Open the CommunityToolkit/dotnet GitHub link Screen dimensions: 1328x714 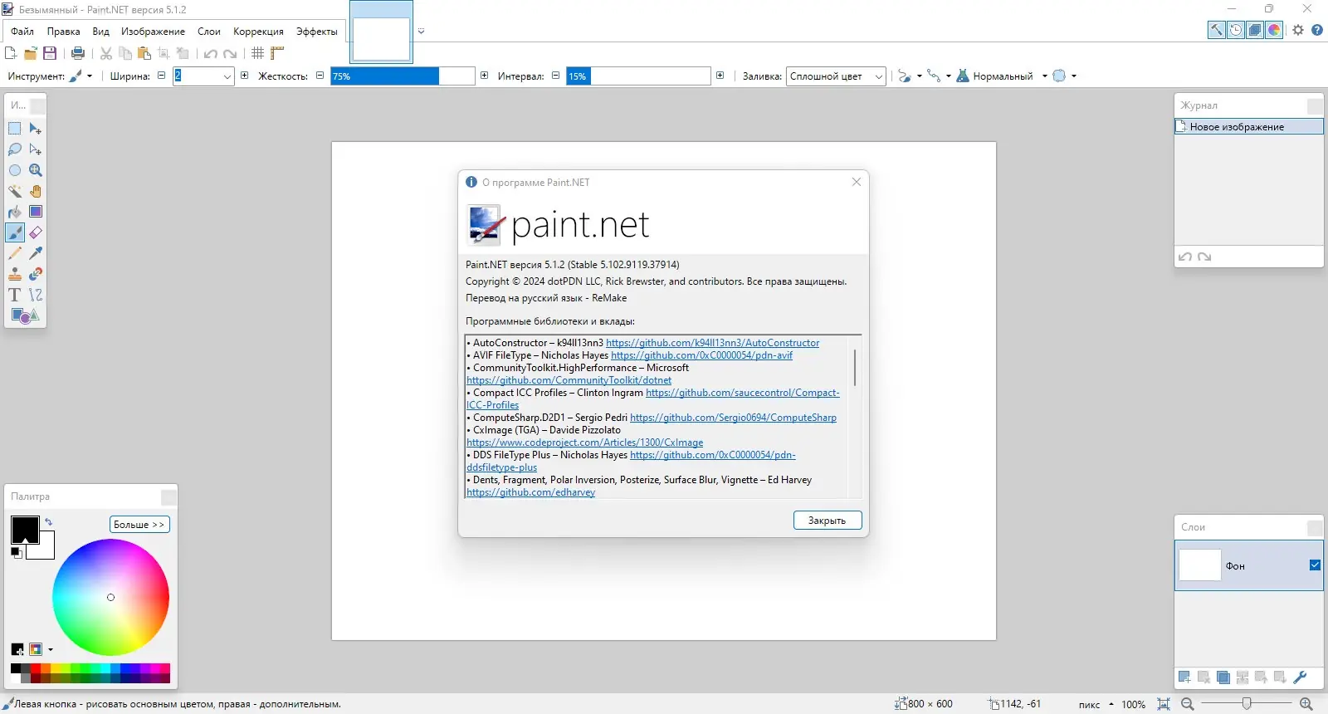[x=569, y=380]
